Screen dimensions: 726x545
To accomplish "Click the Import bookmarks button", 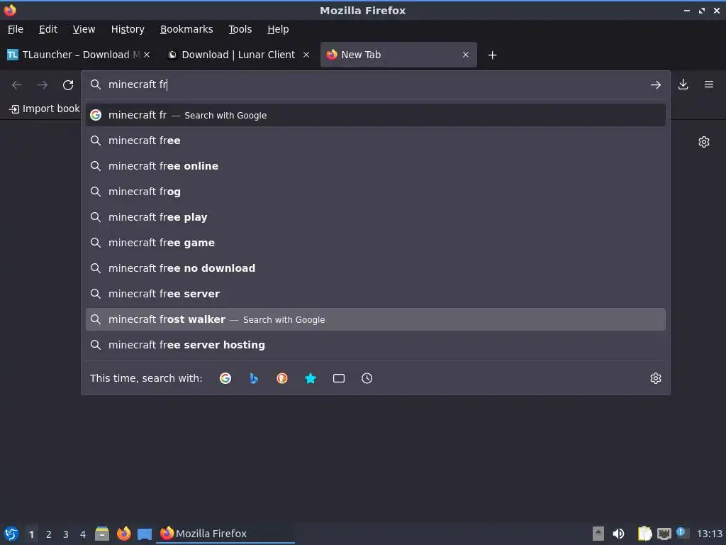I will click(x=45, y=109).
